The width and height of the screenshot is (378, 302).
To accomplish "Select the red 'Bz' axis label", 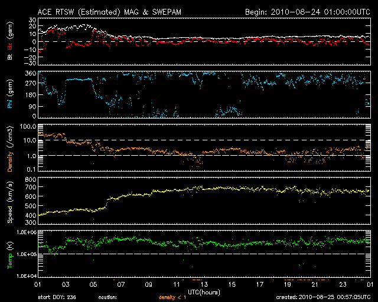I will click(10, 46).
